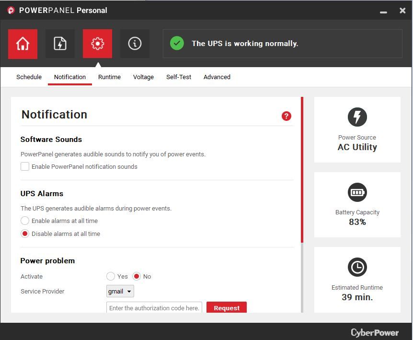The image size is (413, 340).
Task: Set Power problem Activate to No
Action: (x=137, y=276)
